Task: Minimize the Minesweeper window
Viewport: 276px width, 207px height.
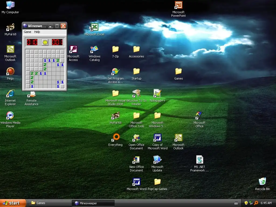Action: pyautogui.click(x=50, y=26)
